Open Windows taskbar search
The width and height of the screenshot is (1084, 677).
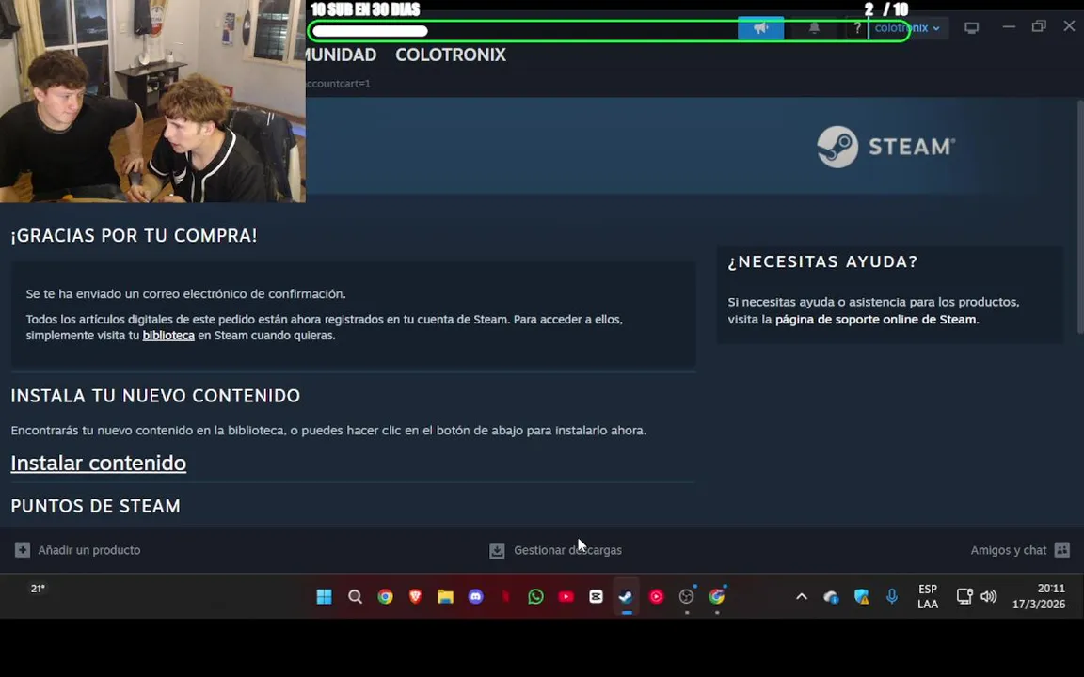pos(355,597)
